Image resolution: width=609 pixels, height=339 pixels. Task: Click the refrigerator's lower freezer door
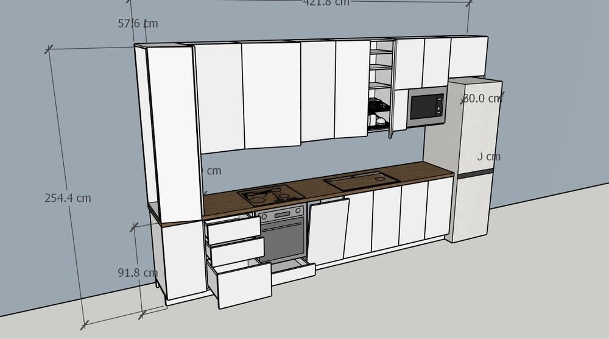pos(471,208)
